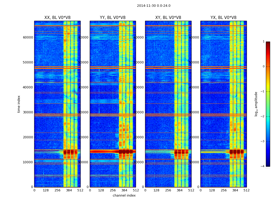Click the colorbar tick label '-2'
This screenshot has width=274, height=208.
263,116
